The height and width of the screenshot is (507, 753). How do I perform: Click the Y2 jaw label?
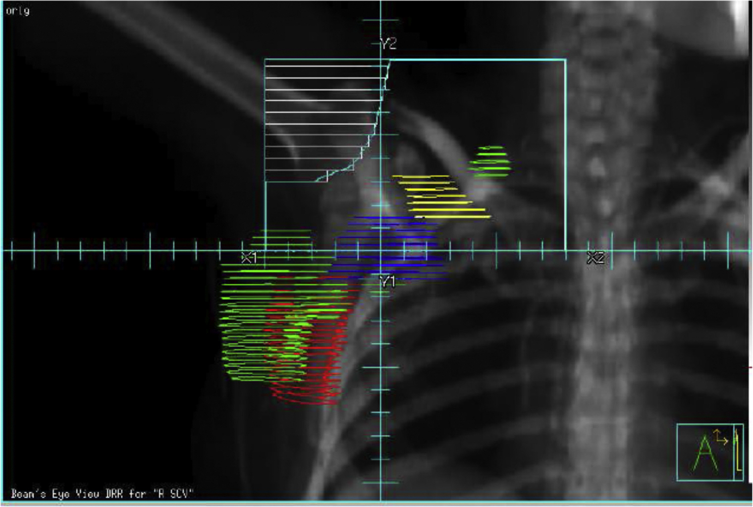coord(388,44)
